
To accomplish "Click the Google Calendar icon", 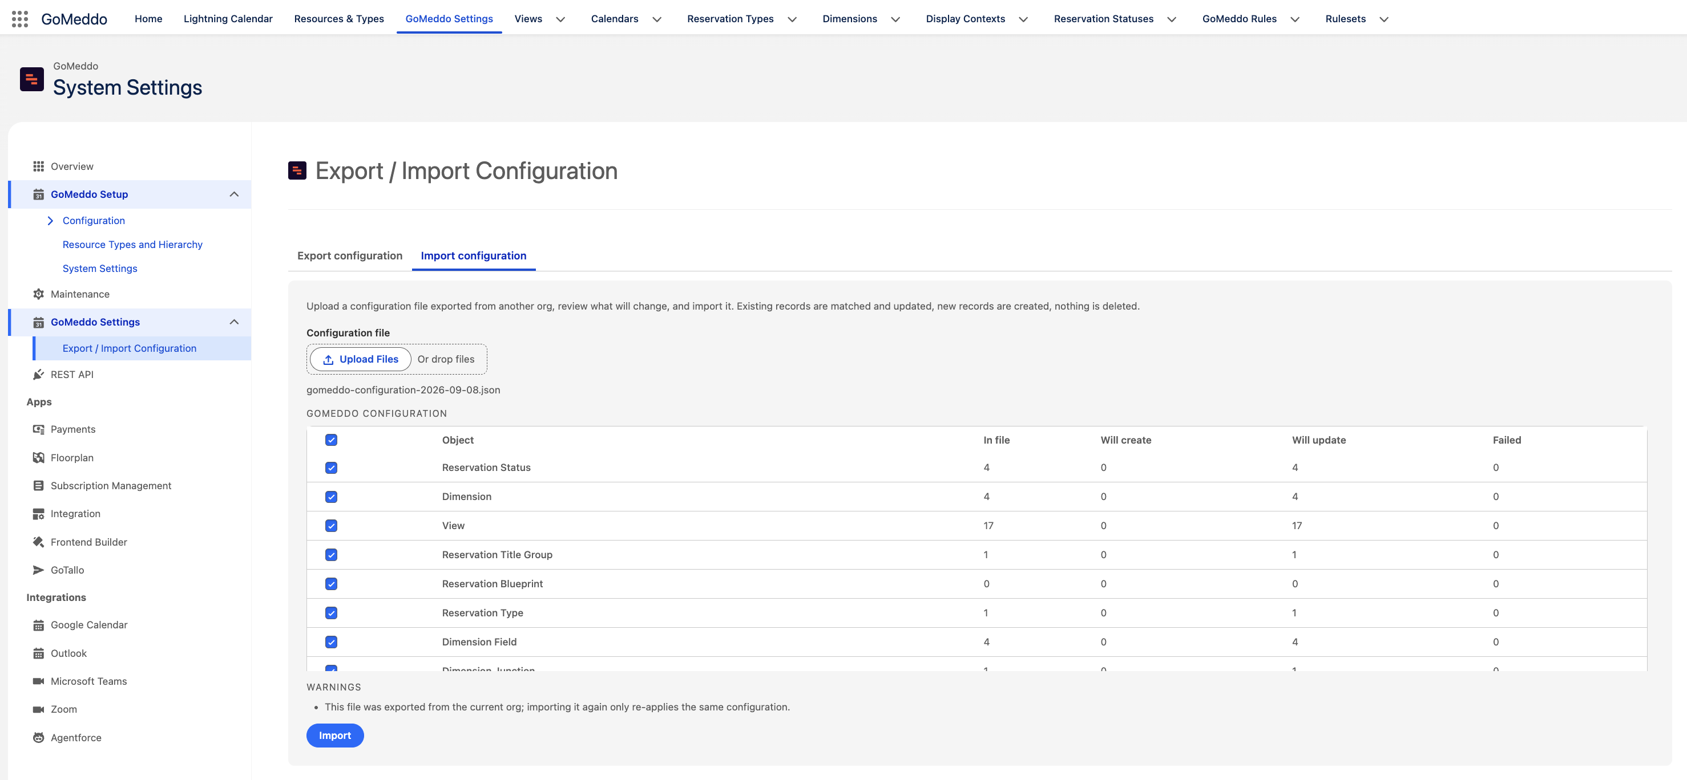I will pos(39,625).
